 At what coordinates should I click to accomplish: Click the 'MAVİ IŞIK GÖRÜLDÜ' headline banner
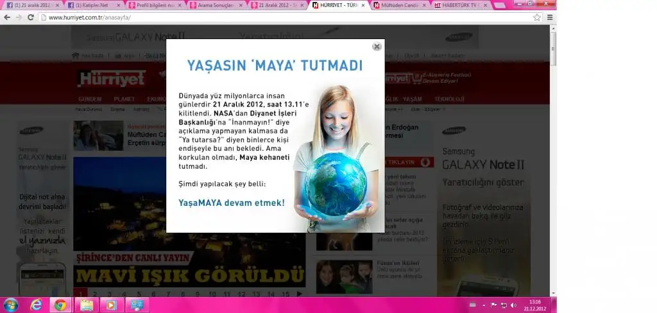[x=189, y=276]
